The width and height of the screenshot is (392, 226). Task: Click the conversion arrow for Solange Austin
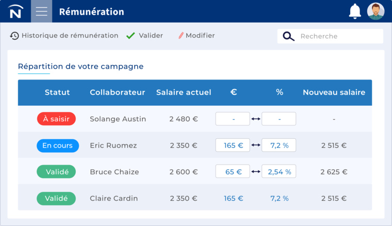[x=256, y=119]
